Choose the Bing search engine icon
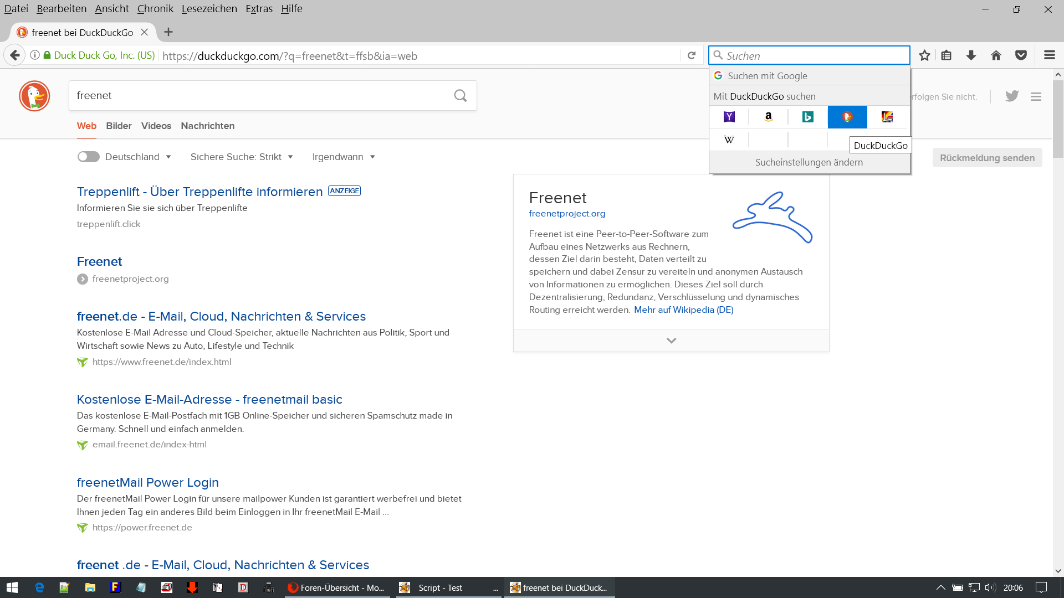1064x598 pixels. tap(807, 117)
